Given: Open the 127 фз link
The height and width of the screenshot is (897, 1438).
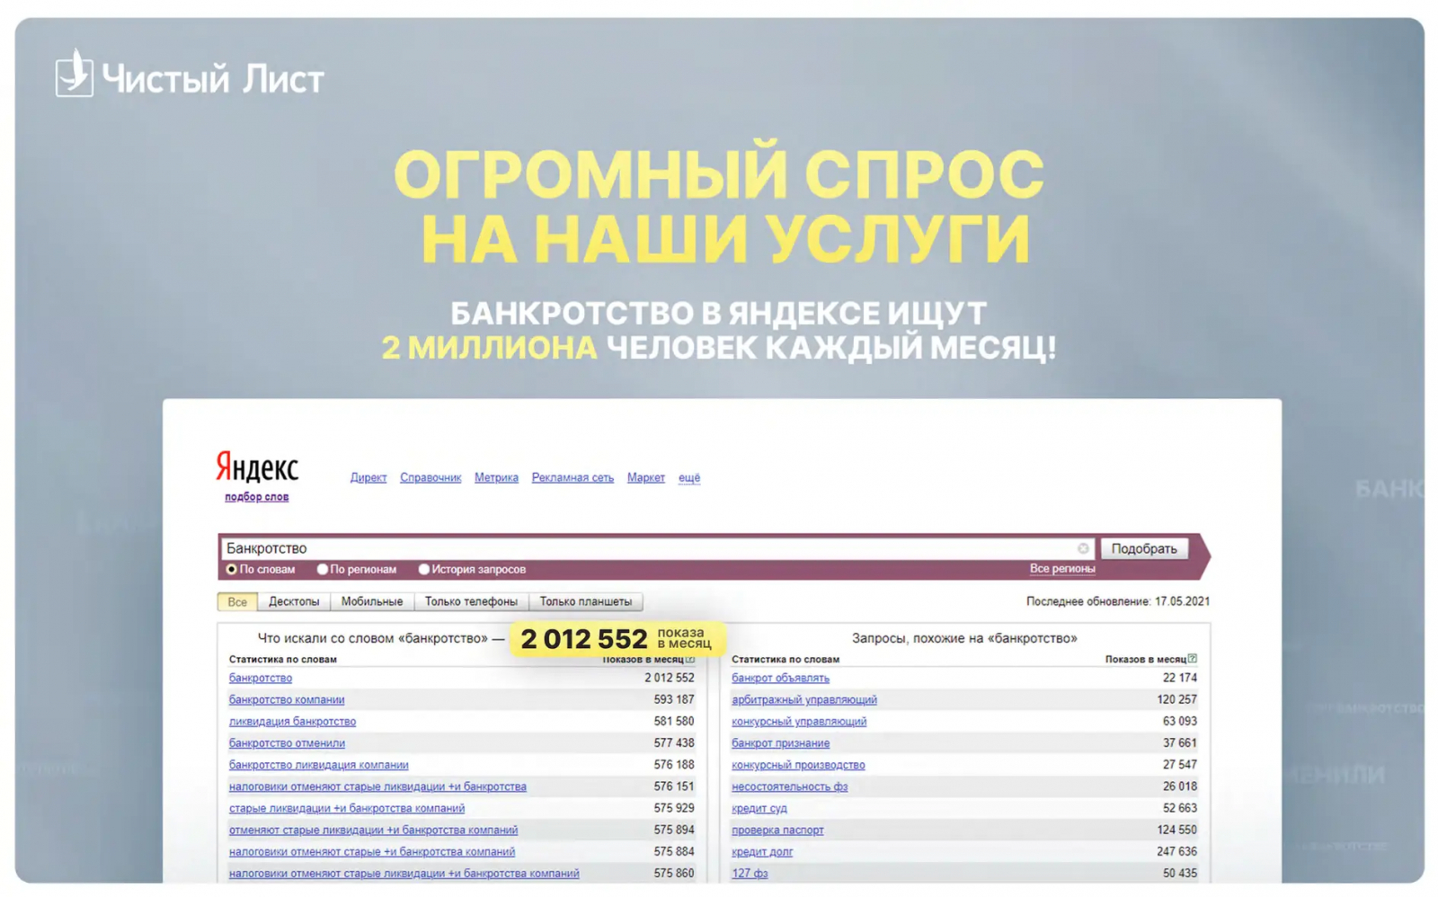Looking at the screenshot, I should 750,873.
